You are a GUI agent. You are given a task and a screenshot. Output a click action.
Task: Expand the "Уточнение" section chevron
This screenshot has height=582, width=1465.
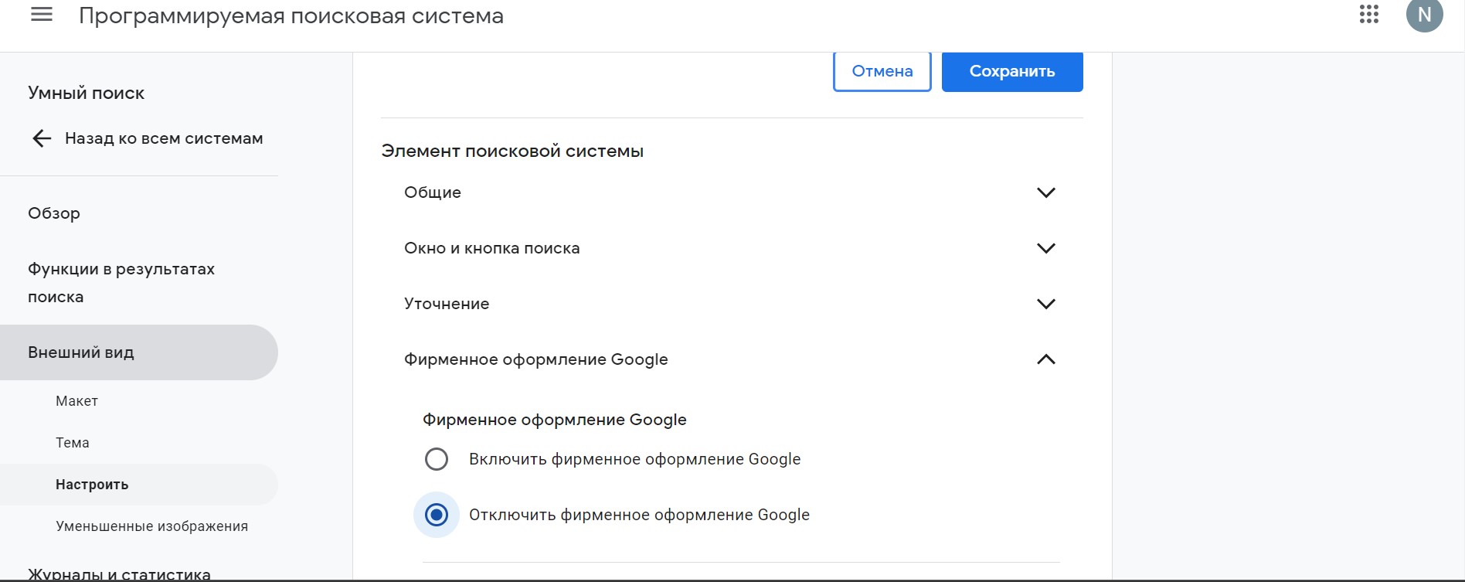(1045, 304)
